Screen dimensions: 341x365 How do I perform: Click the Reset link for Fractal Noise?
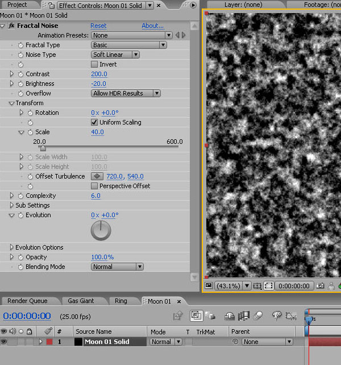click(x=98, y=26)
